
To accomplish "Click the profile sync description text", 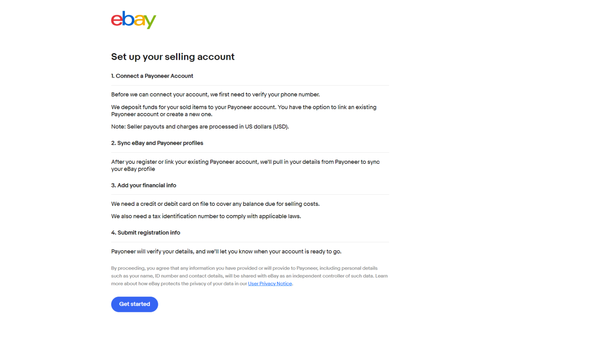I will coord(245,165).
